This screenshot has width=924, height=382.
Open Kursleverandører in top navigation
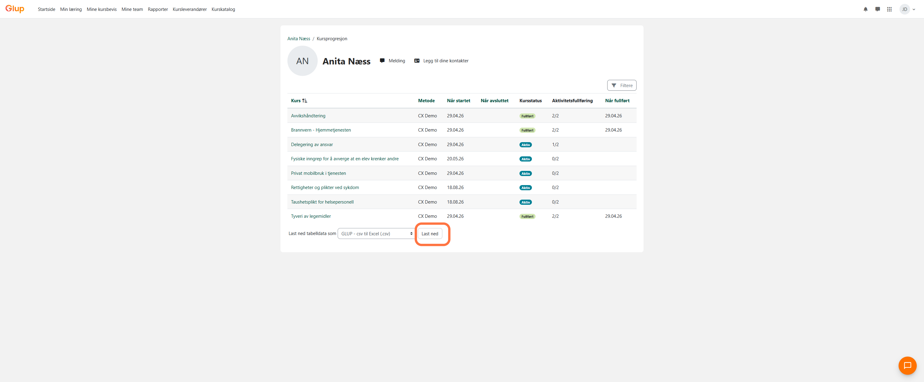pyautogui.click(x=190, y=9)
